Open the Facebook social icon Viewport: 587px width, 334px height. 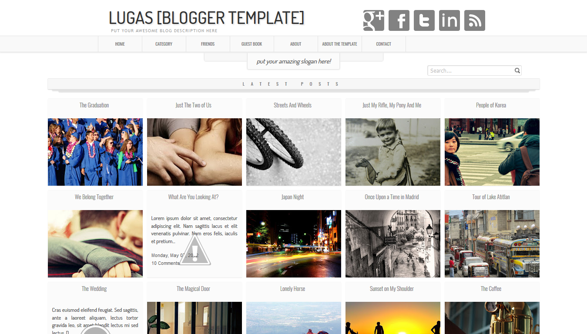pos(399,20)
